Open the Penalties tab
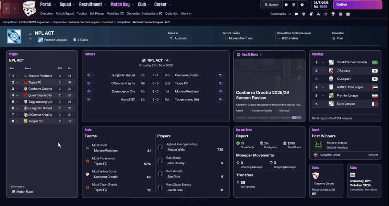Screen dimensions: 389x206 115,14
